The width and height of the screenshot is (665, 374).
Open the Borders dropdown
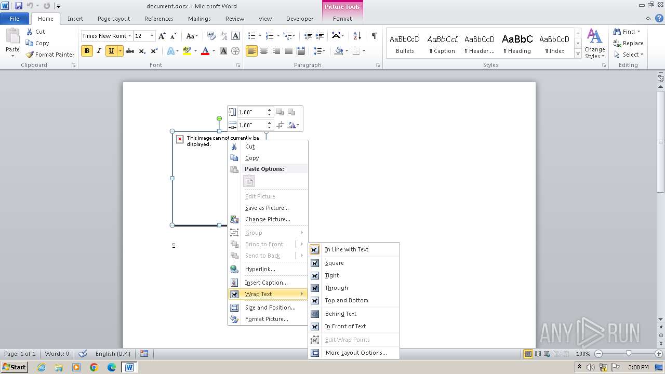(364, 51)
